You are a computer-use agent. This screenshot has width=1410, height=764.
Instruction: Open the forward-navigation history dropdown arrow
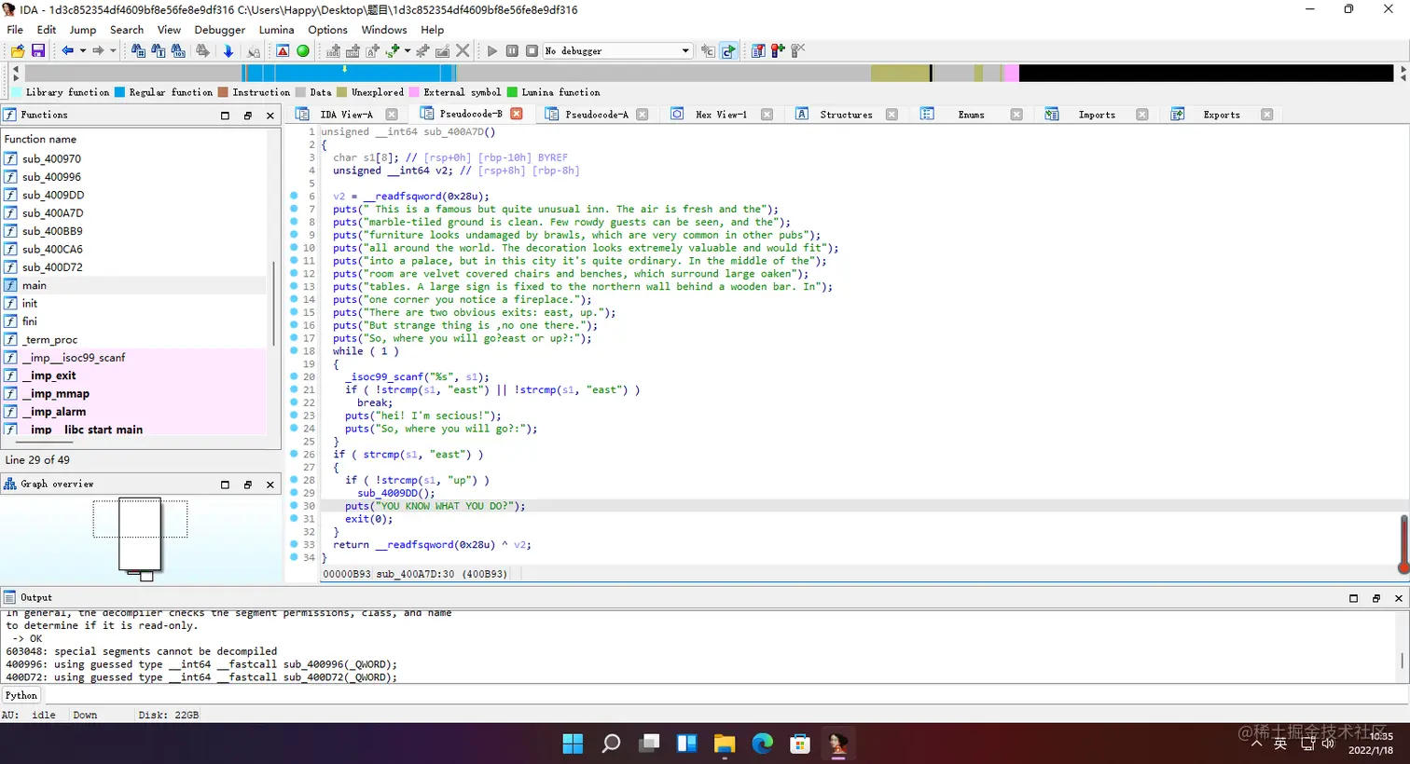click(x=113, y=51)
